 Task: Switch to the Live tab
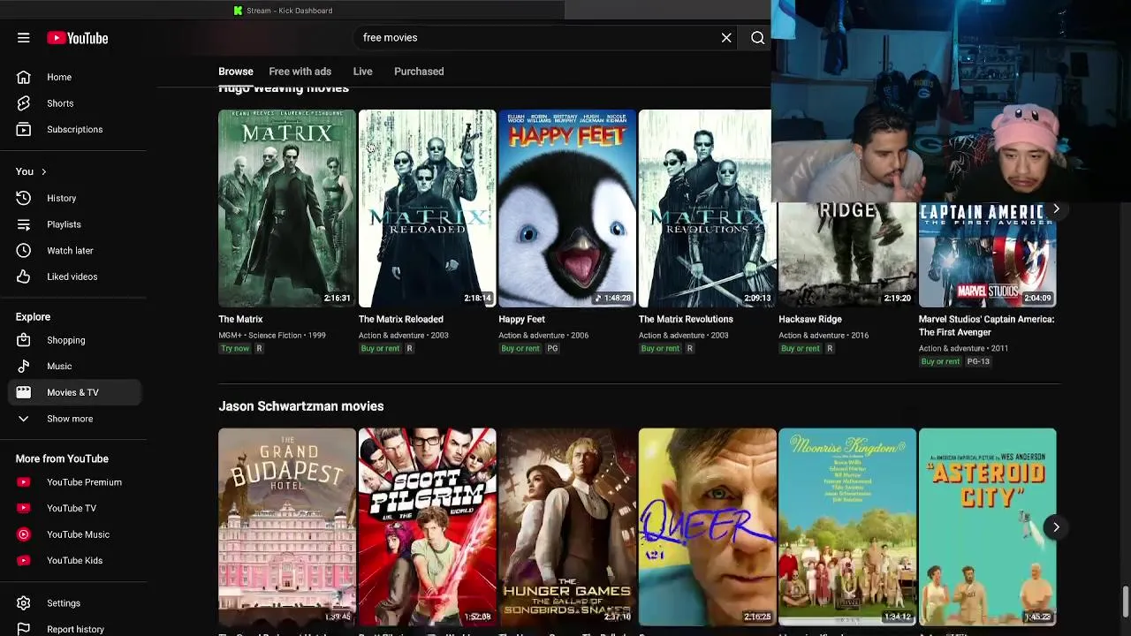click(x=362, y=72)
